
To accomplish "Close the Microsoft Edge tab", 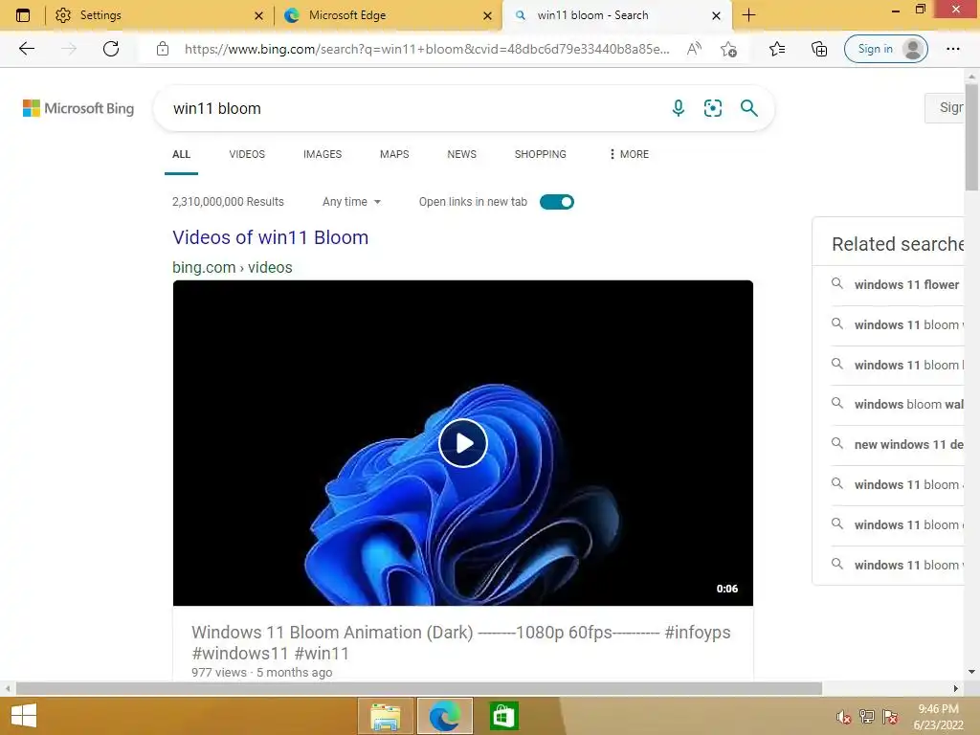I will [x=487, y=15].
